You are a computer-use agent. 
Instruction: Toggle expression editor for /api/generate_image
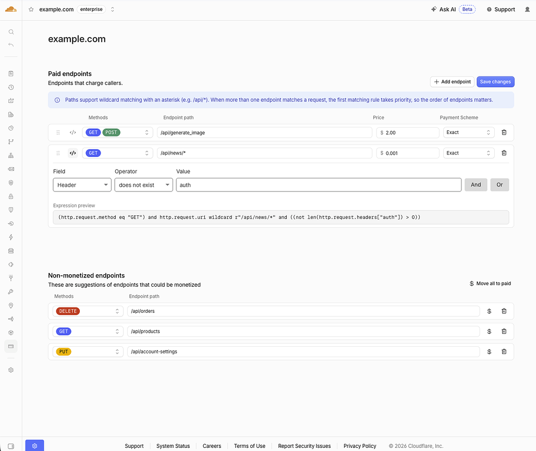[x=73, y=132]
